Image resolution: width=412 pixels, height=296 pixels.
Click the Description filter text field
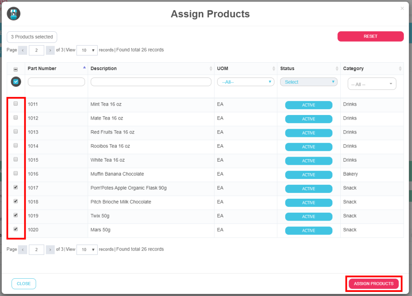151,82
